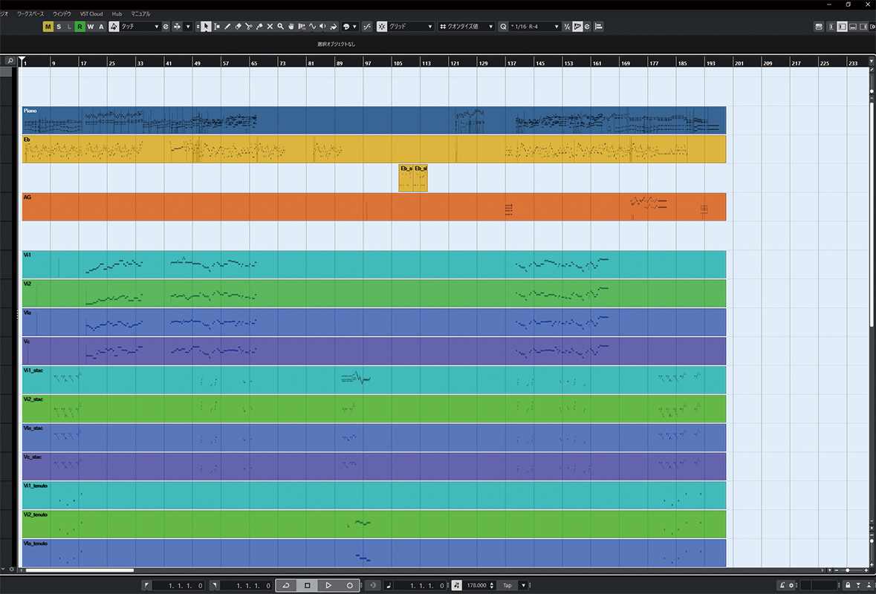The height and width of the screenshot is (594, 876).
Task: Open the Hub menu
Action: click(x=117, y=13)
